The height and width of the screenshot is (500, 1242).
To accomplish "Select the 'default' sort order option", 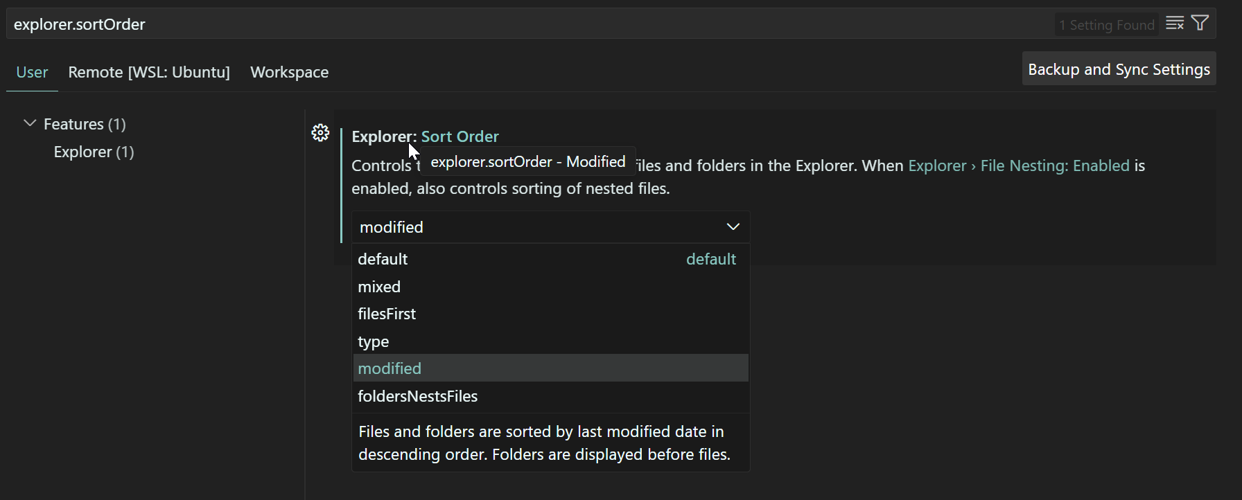I will coord(383,259).
